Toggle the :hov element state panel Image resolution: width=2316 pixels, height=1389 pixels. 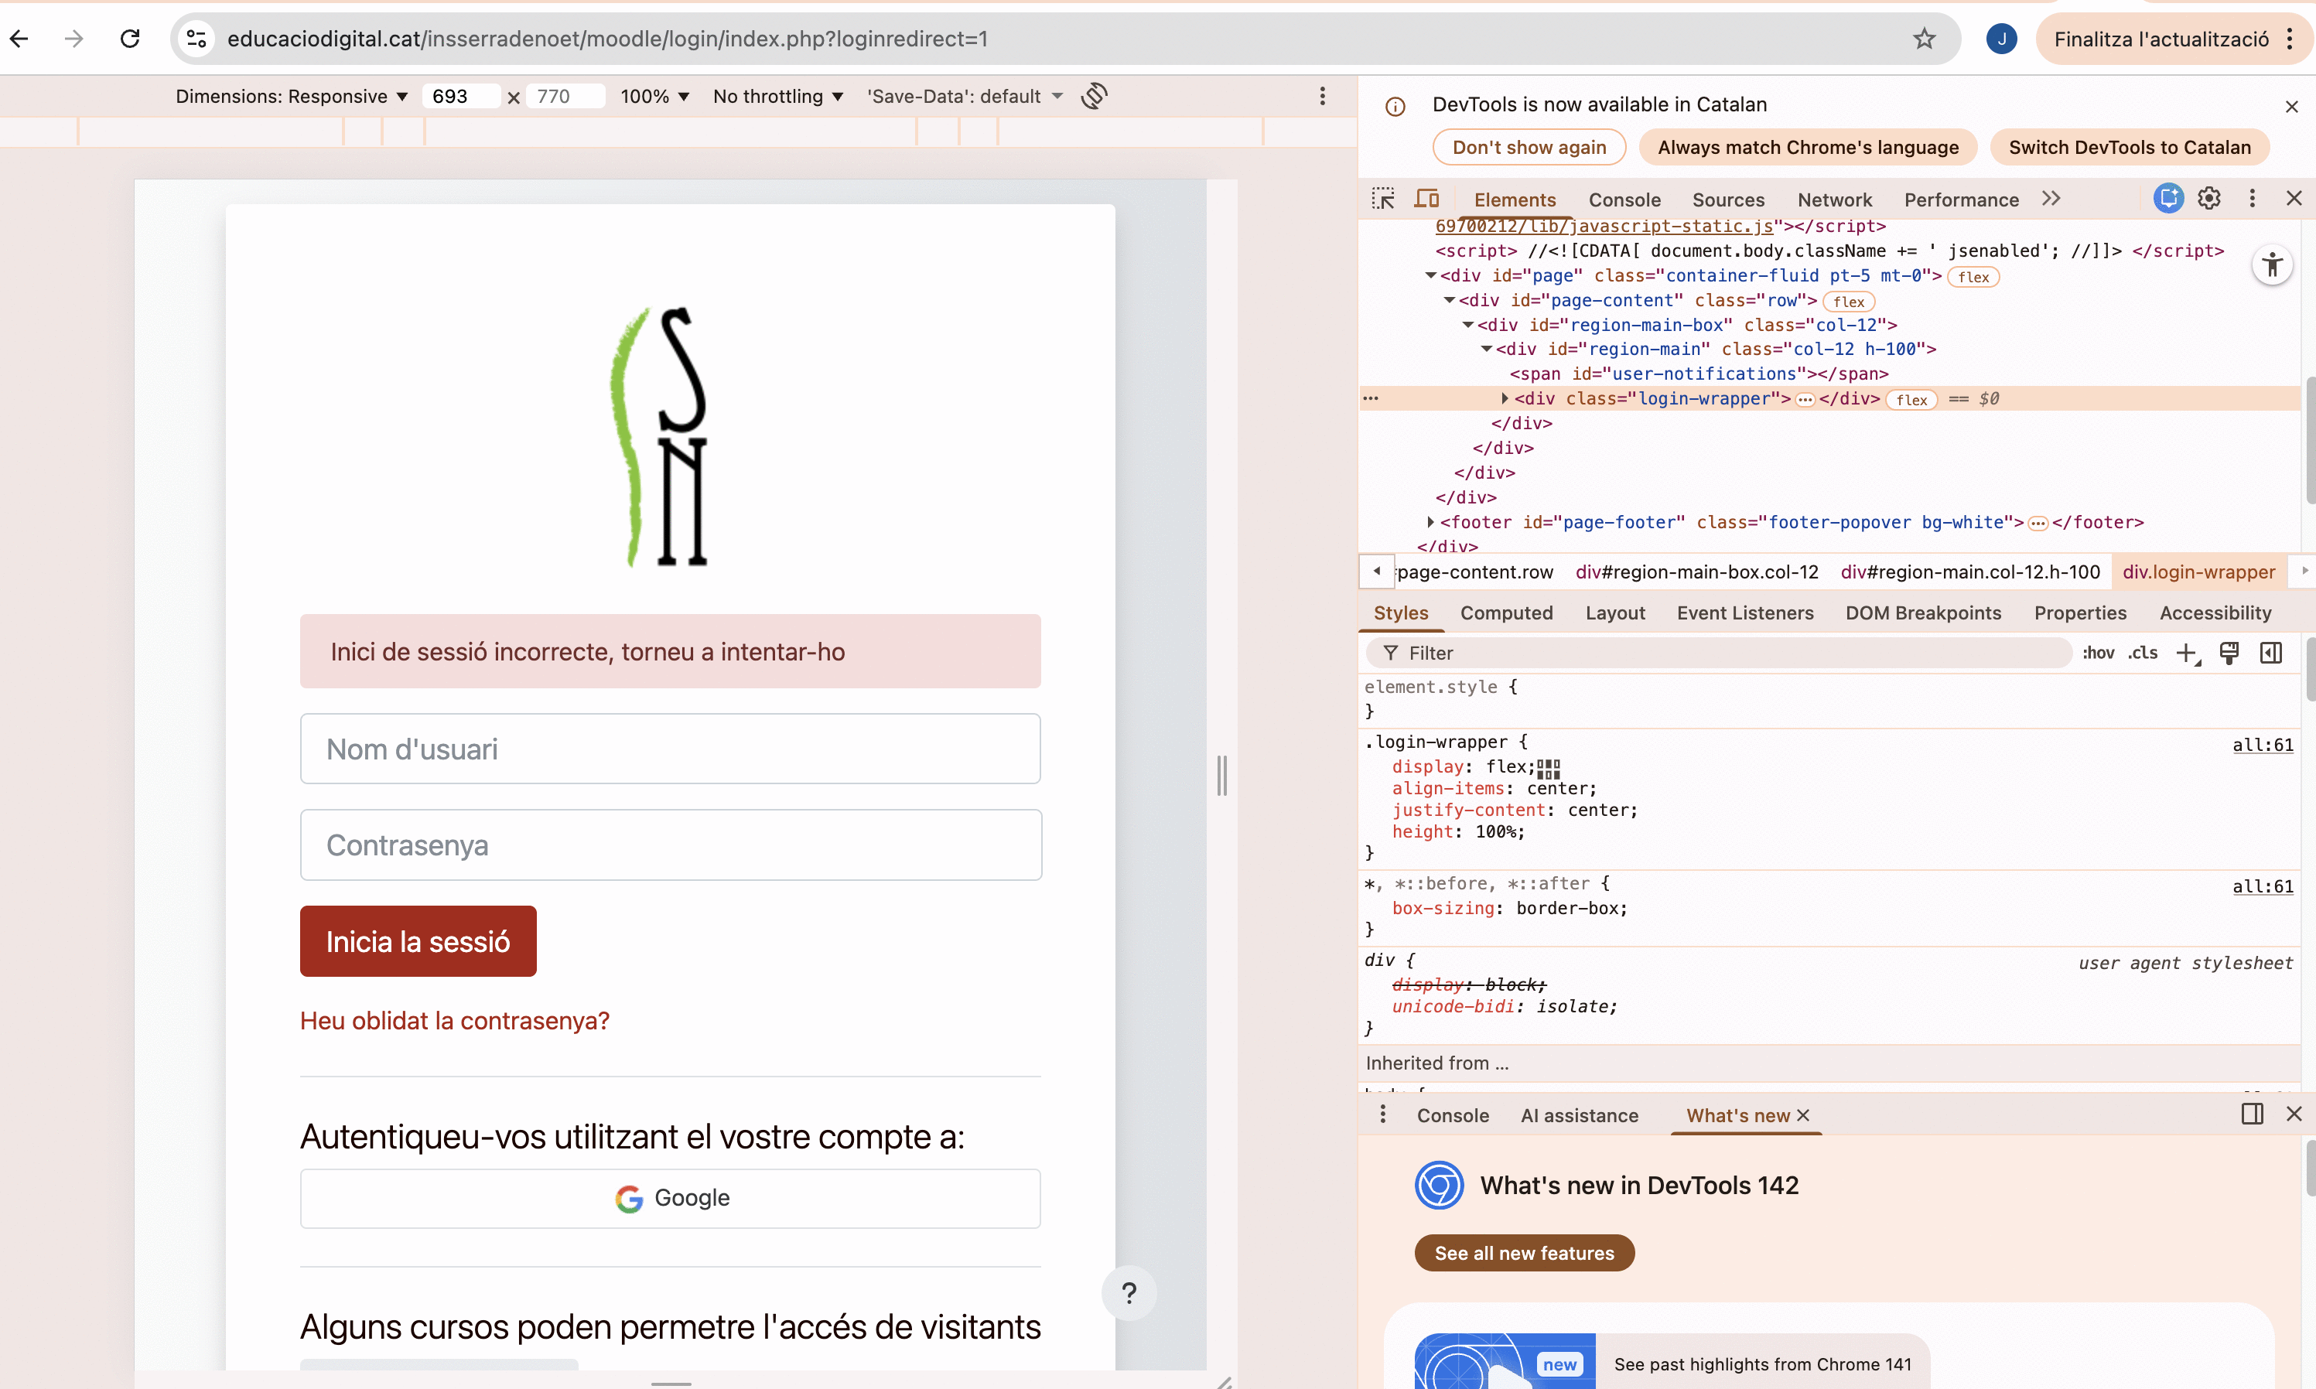point(2098,654)
